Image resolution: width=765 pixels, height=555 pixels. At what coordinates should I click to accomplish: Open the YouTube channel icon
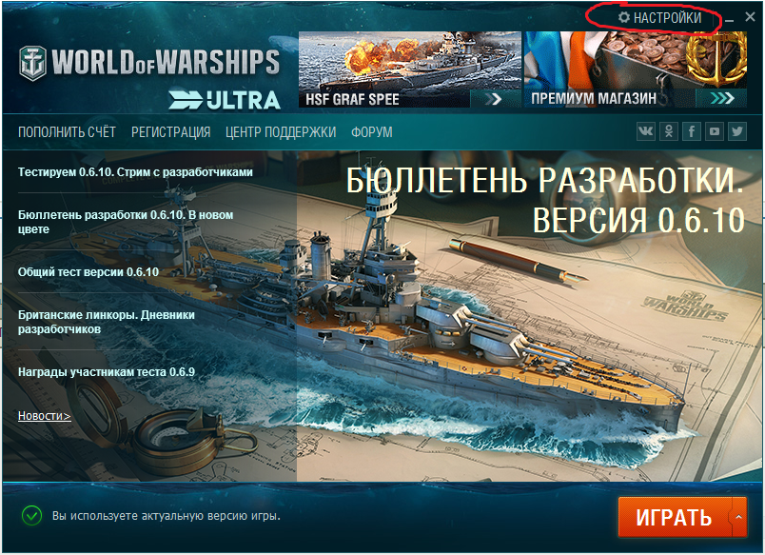715,131
